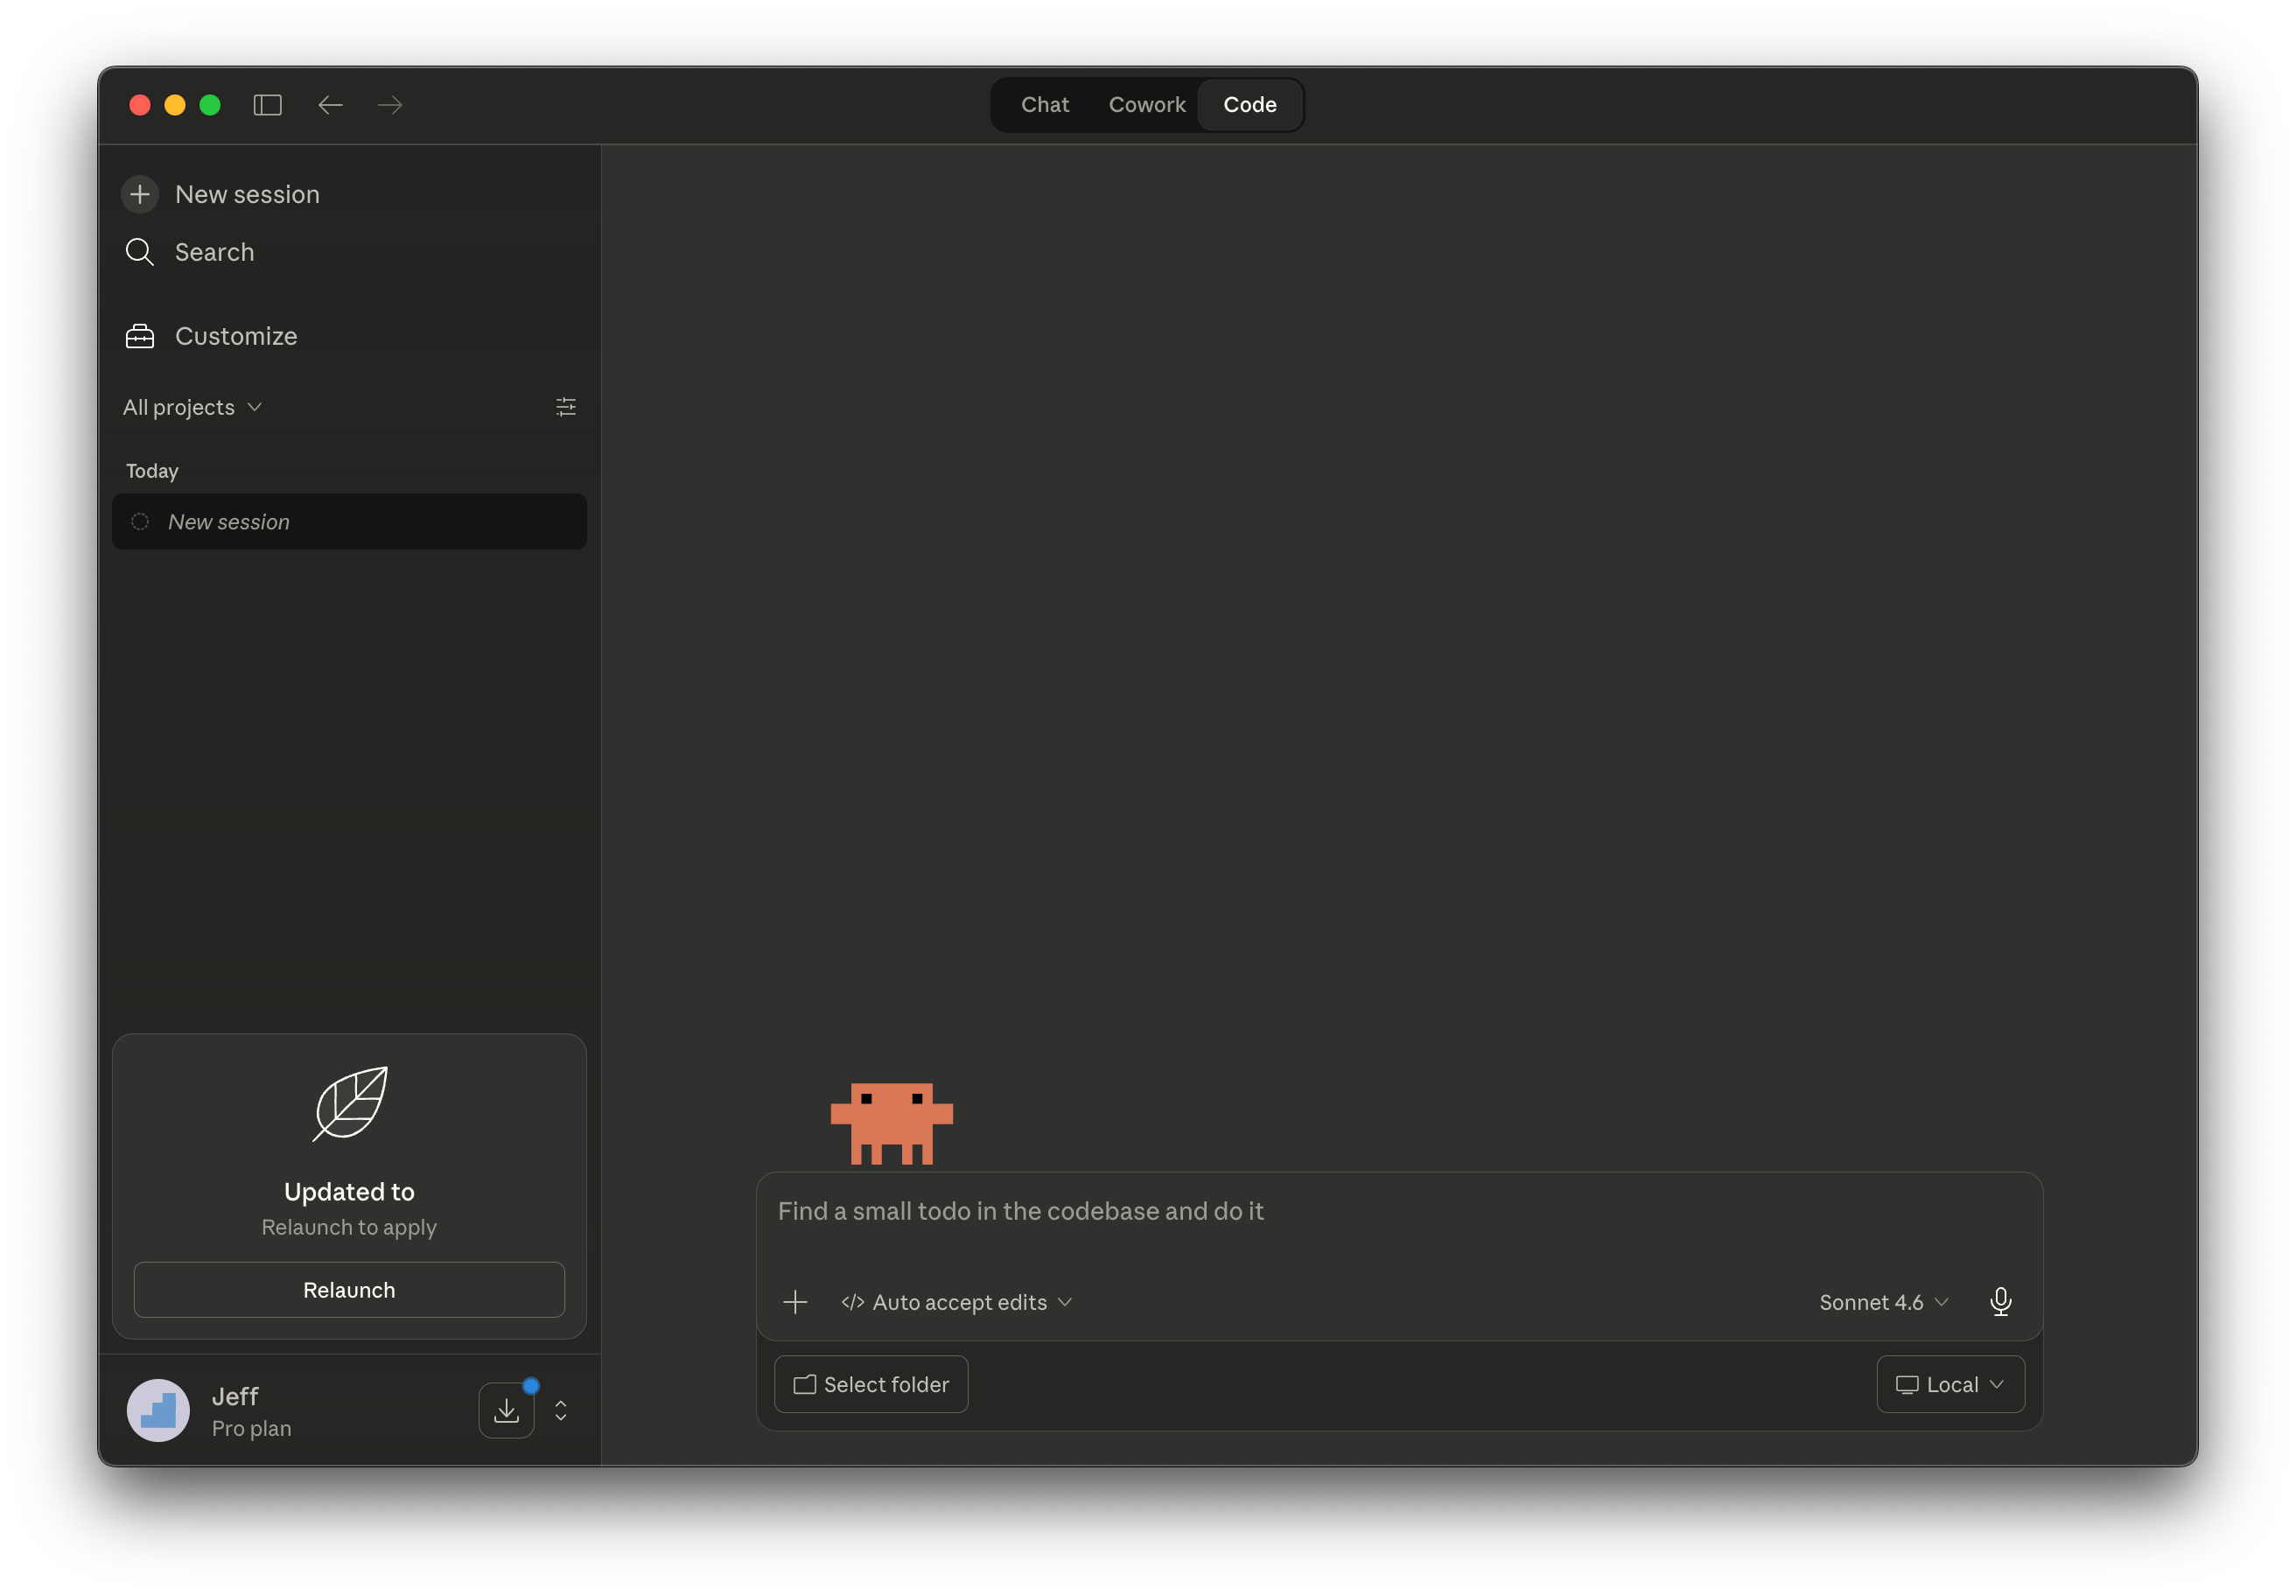
Task: Open the Sonnet 4.6 model selector
Action: coord(1883,1302)
